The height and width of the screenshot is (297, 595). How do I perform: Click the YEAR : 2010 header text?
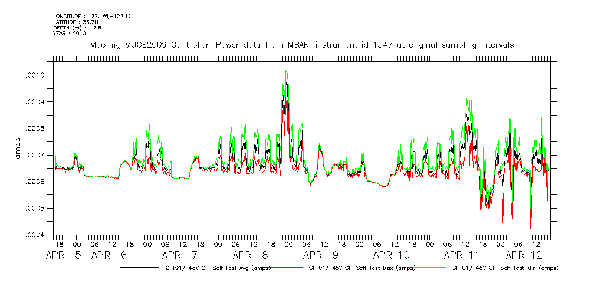pyautogui.click(x=70, y=34)
